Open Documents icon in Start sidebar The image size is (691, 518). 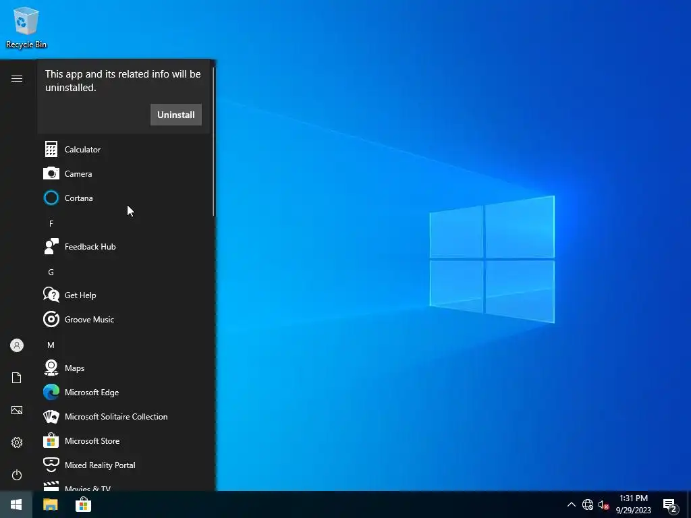[x=17, y=378]
